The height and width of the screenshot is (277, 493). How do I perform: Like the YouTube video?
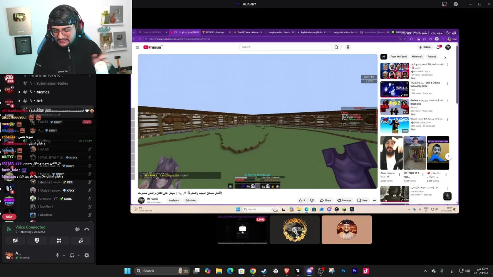coord(302,200)
